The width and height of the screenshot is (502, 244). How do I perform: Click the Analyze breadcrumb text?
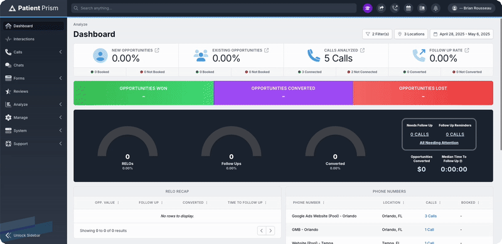(80, 24)
